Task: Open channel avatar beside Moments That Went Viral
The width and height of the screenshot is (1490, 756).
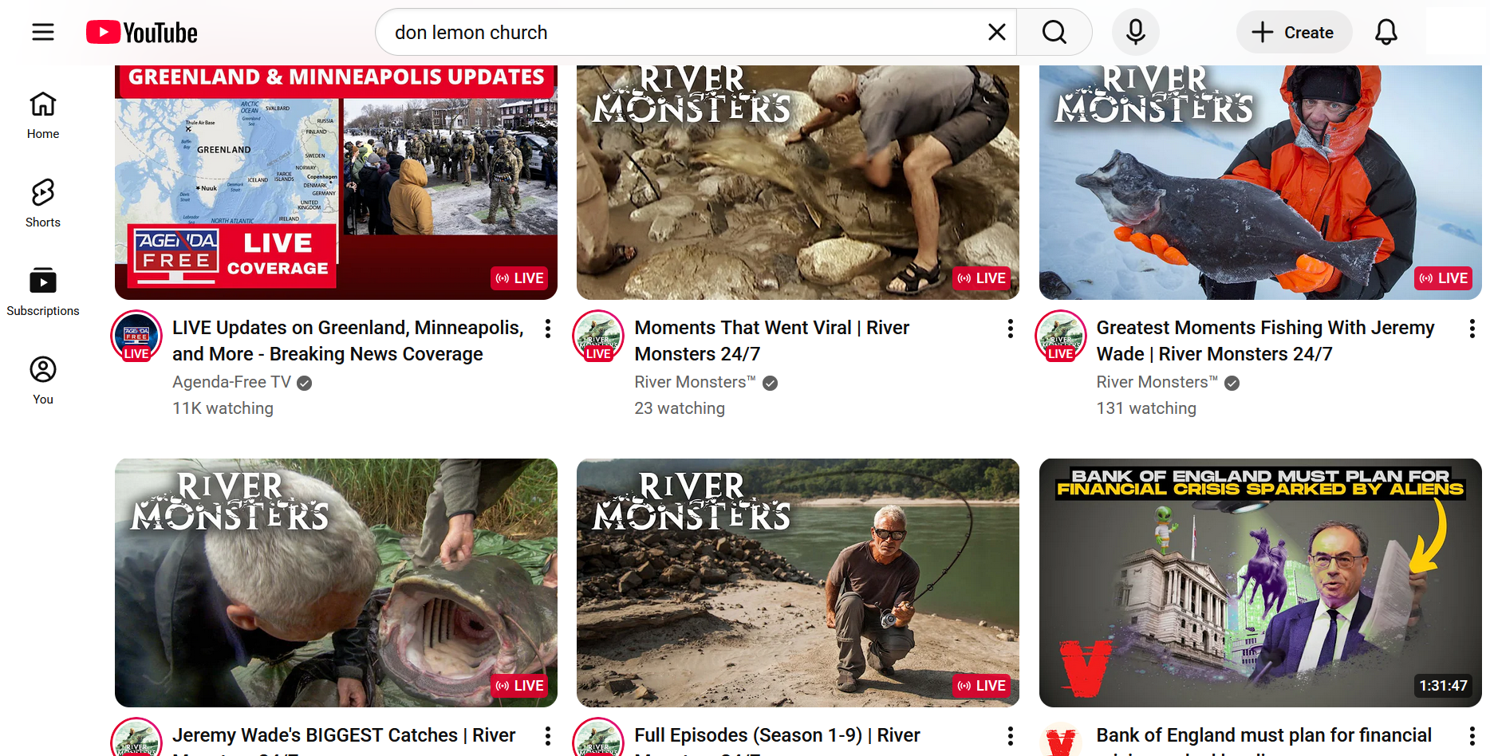Action: 598,336
